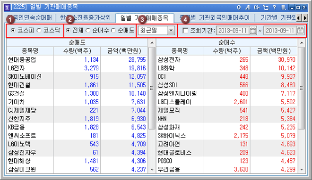Click 금액(백만원) header in 순매도 table
312x180 pixels.
(124, 51)
